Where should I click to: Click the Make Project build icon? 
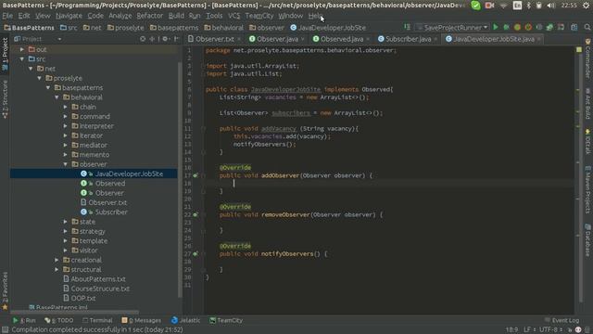click(x=408, y=27)
